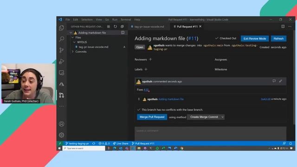Click testing-taging-pr branch in status bar
Viewport: 297px width, 167px height.
(x=77, y=143)
